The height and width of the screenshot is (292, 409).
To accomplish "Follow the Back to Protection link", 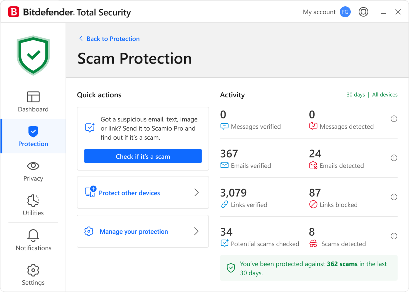I will tap(109, 39).
